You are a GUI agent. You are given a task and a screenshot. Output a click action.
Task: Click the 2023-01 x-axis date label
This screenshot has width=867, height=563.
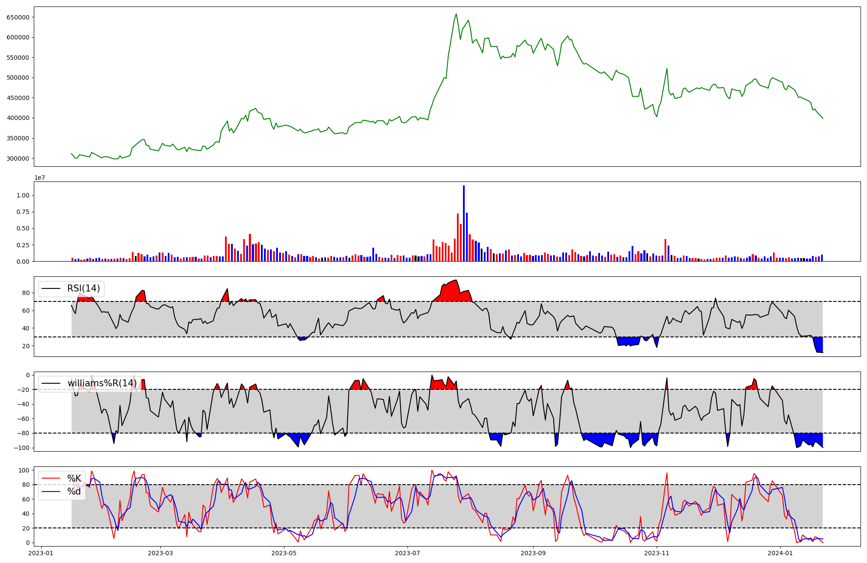click(41, 553)
